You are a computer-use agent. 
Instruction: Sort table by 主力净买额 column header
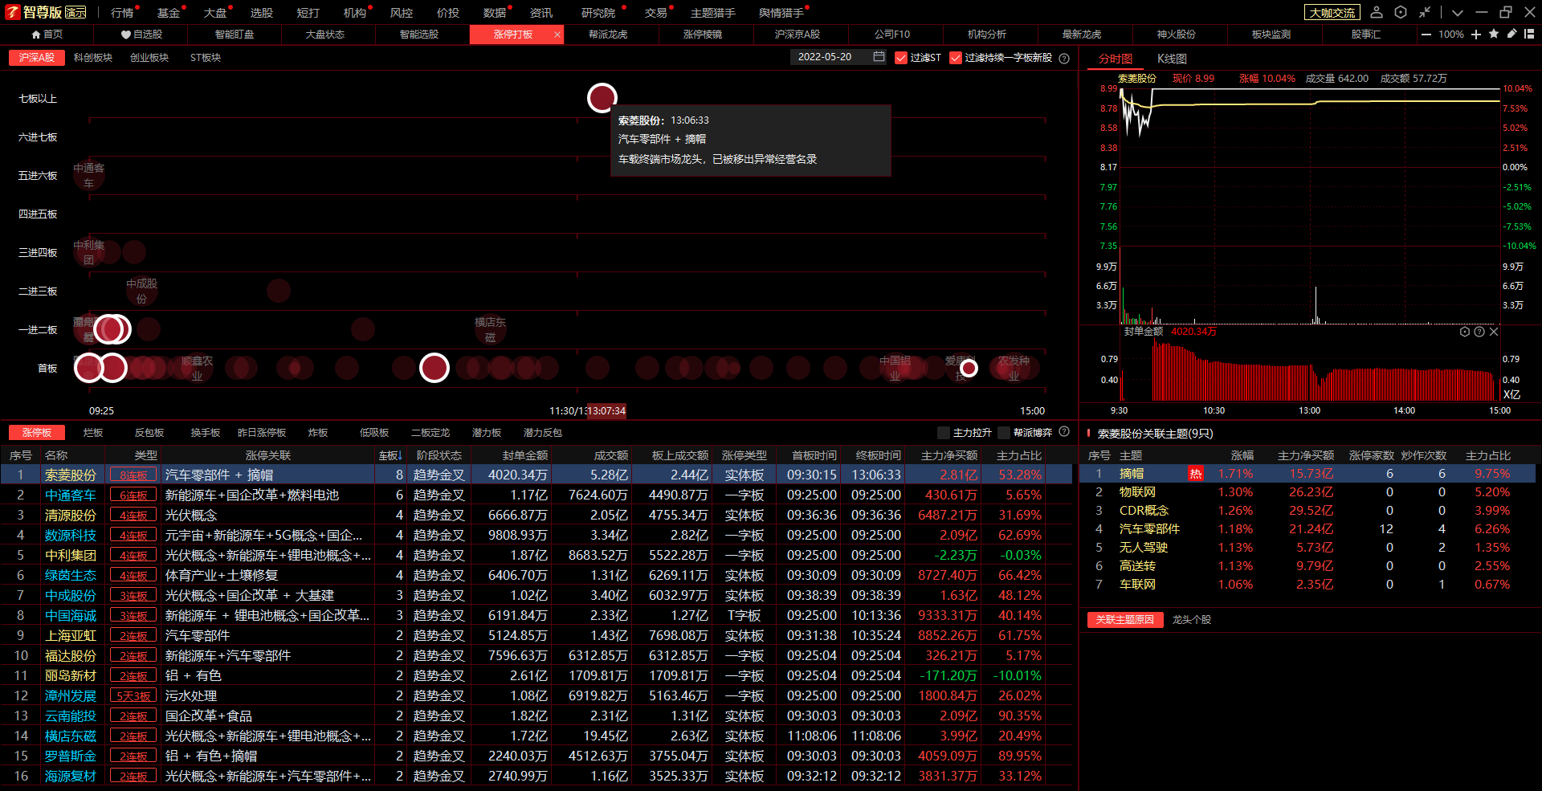(x=949, y=455)
